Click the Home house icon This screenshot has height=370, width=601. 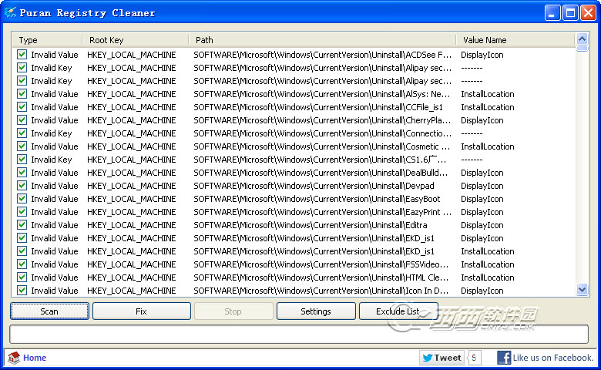point(14,358)
